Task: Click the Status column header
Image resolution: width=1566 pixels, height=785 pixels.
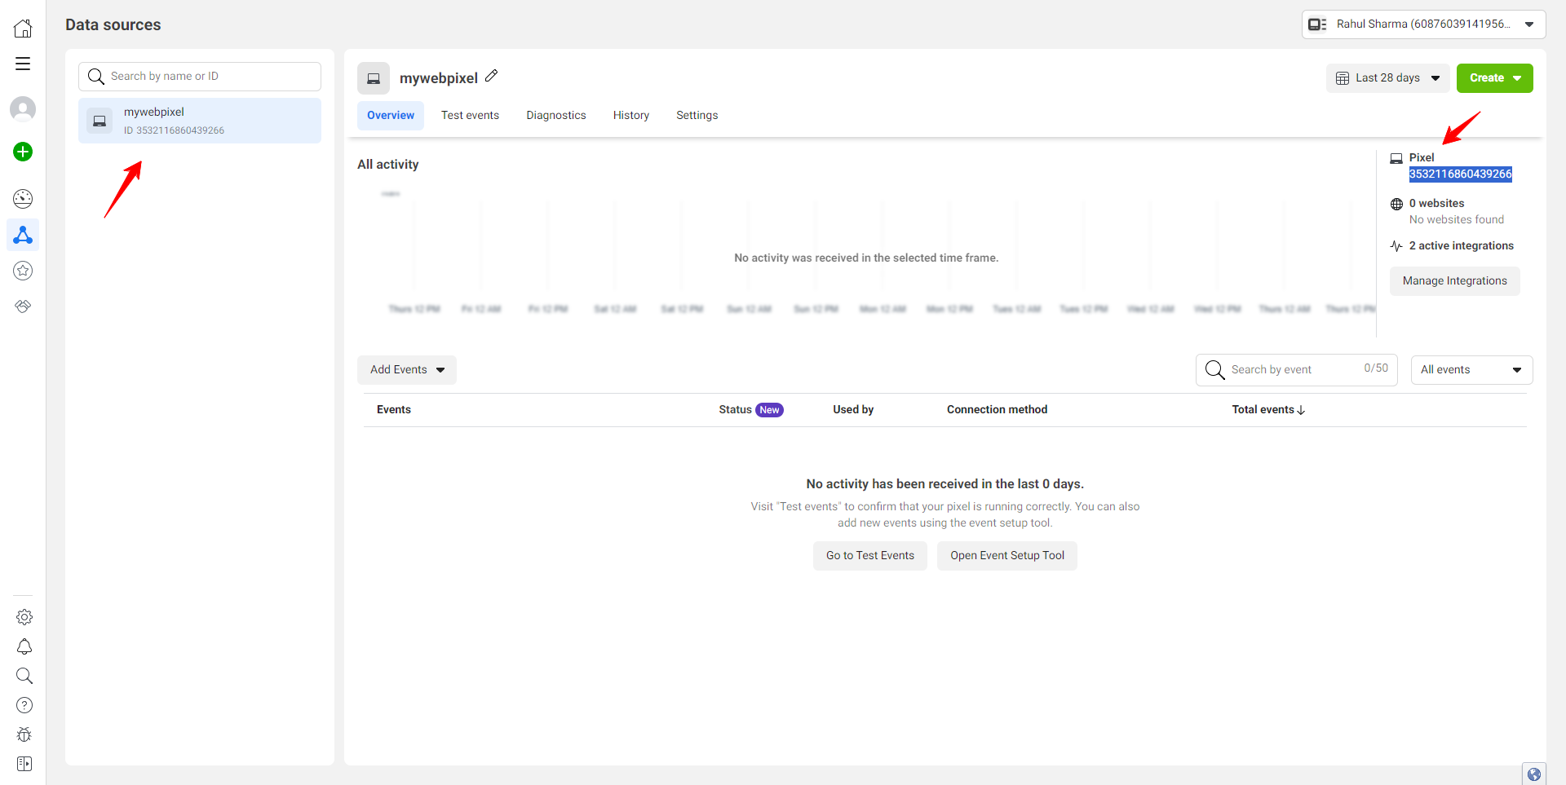Action: tap(735, 410)
